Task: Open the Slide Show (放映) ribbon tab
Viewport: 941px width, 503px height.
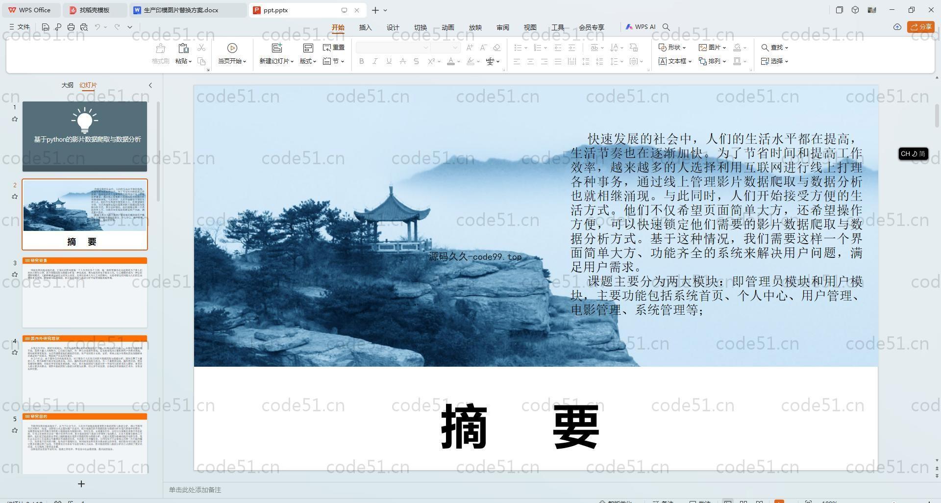Action: [x=475, y=27]
